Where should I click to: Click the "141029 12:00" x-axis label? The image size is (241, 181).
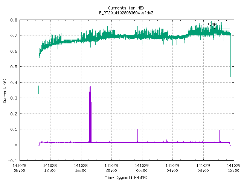click(233, 168)
